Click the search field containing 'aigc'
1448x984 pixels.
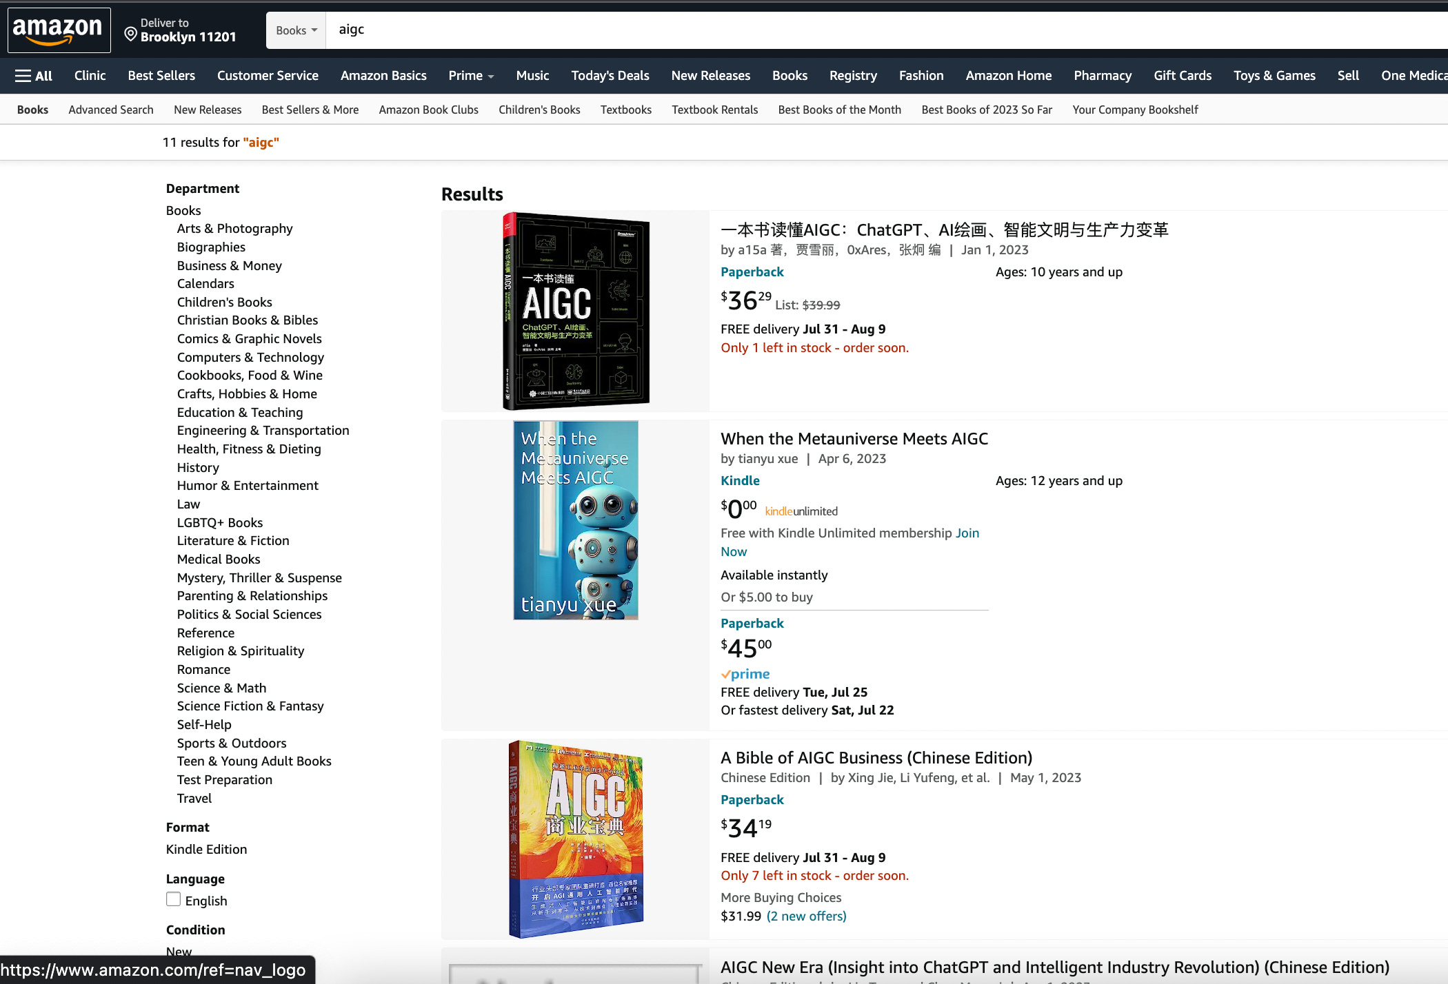pos(886,30)
